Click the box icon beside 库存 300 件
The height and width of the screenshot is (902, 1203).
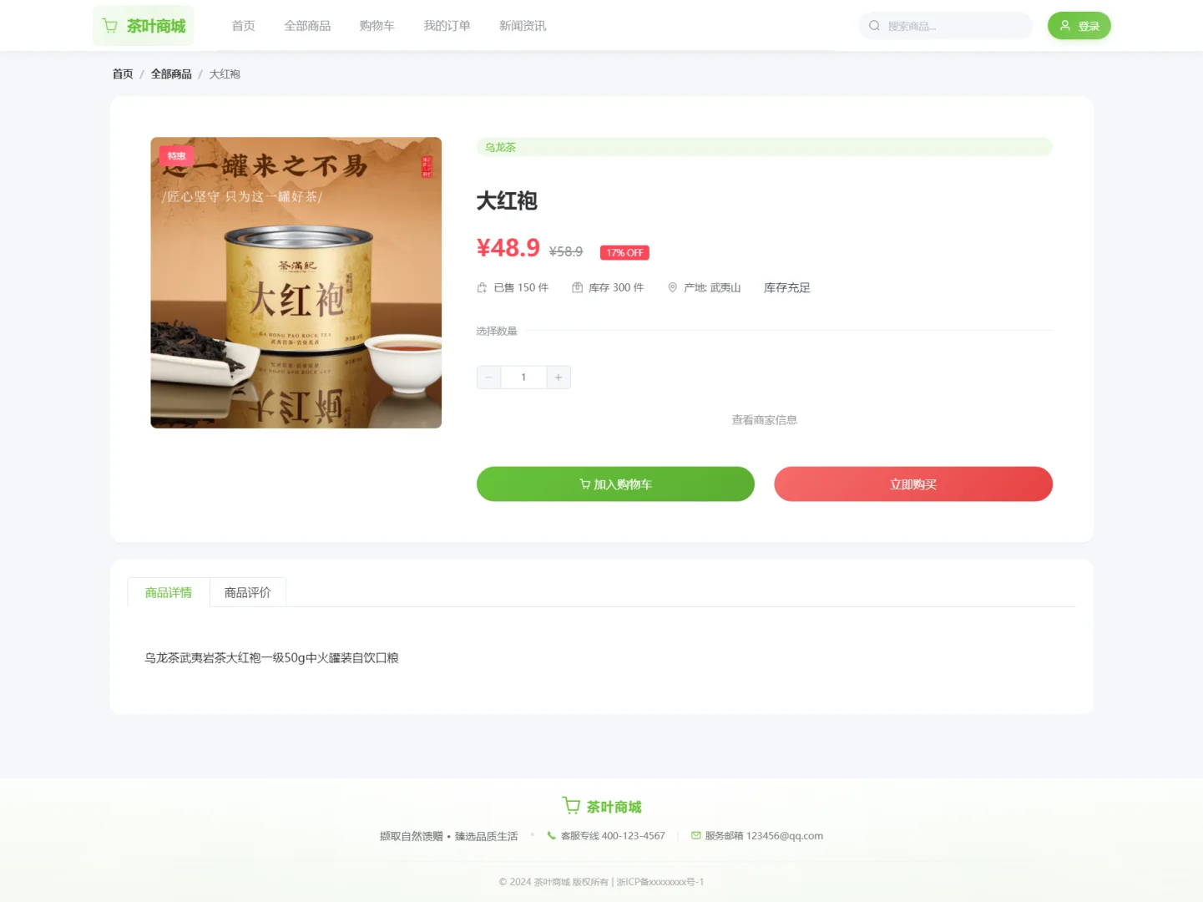coord(576,286)
